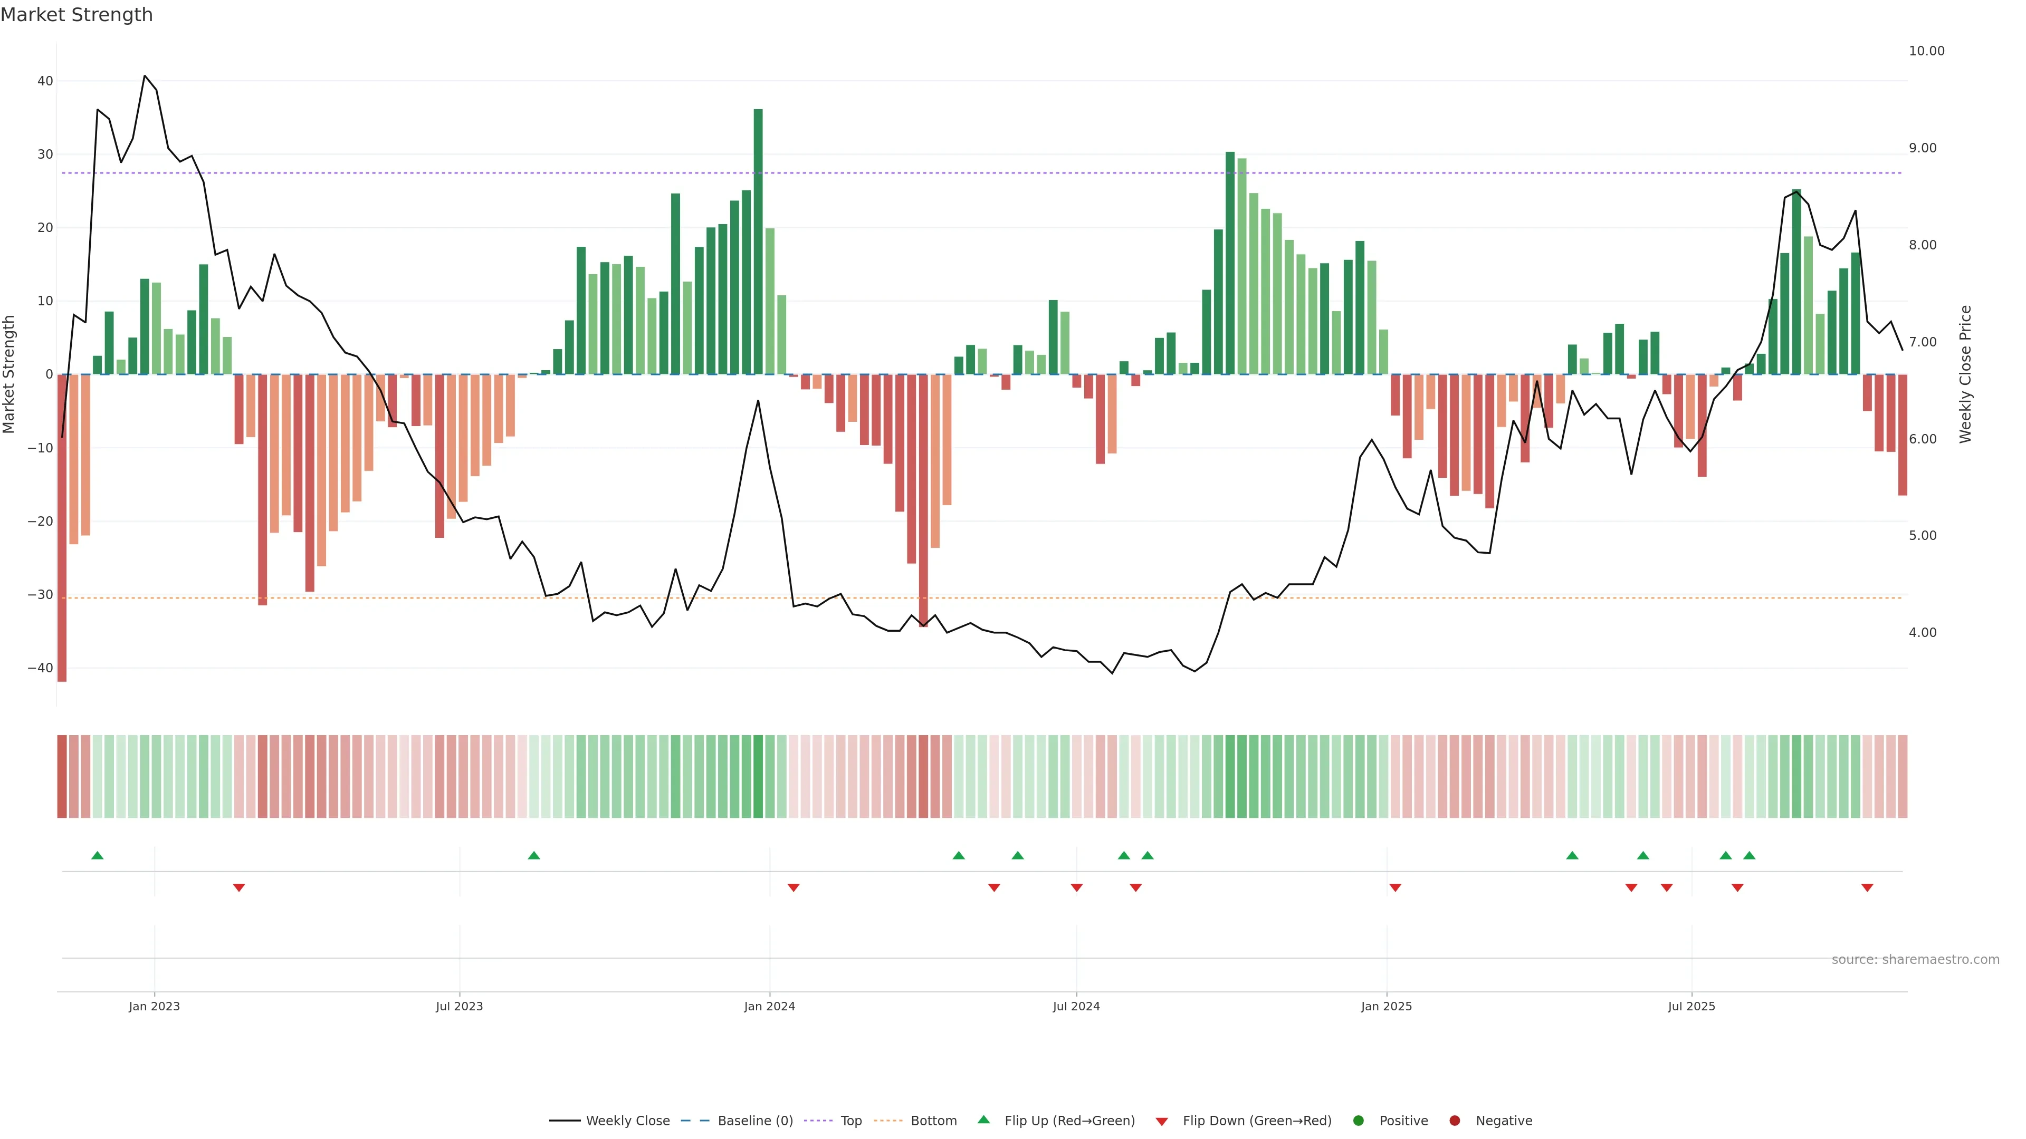Click the leftmost red flip-down triangle marker
2026x1139 pixels.
coord(239,887)
